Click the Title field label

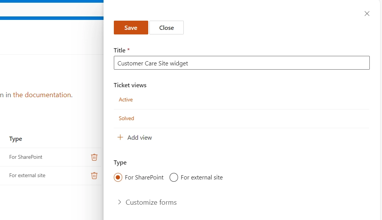coord(120,50)
